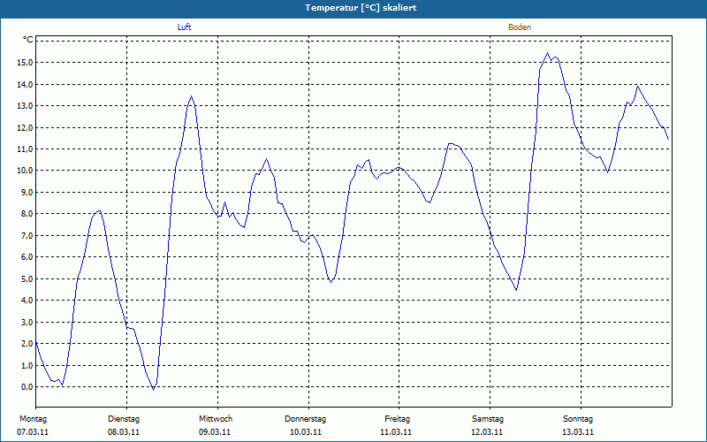Viewport: 707px width, 442px height.
Task: Click the 'Montag' day label
Action: (33, 419)
